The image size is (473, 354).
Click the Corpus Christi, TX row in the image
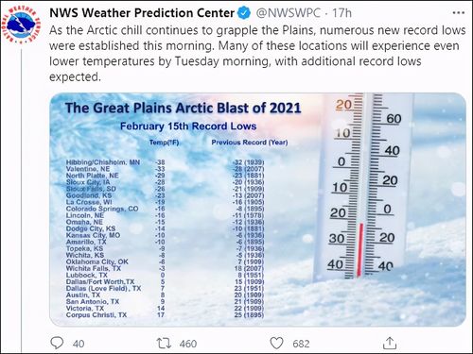165,314
